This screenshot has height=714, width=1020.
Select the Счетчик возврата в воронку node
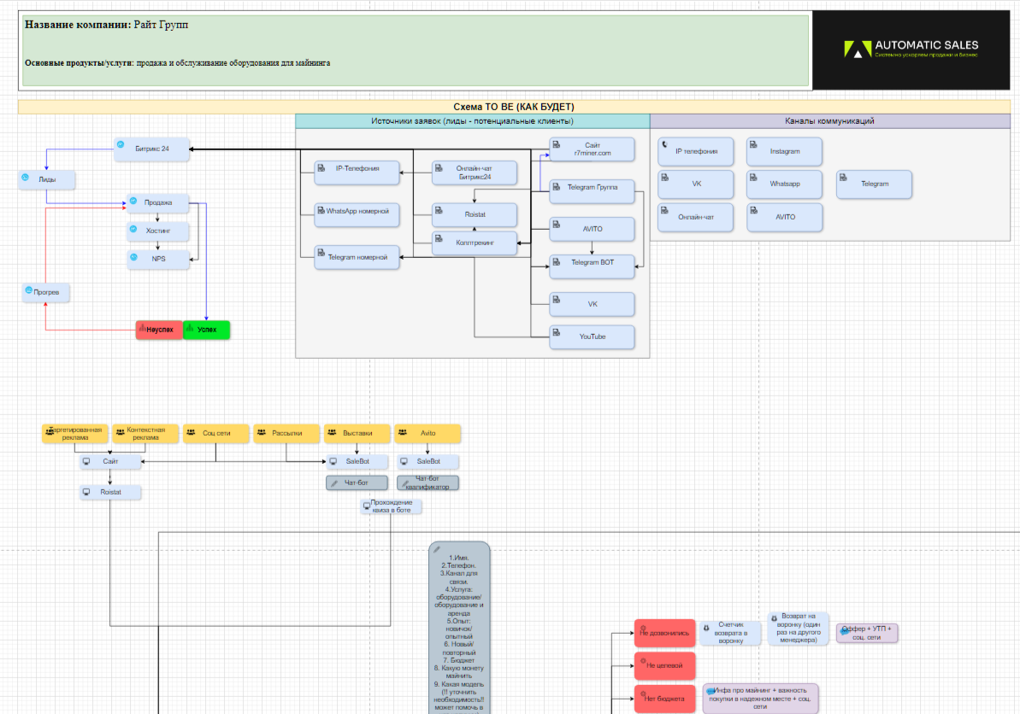(730, 633)
